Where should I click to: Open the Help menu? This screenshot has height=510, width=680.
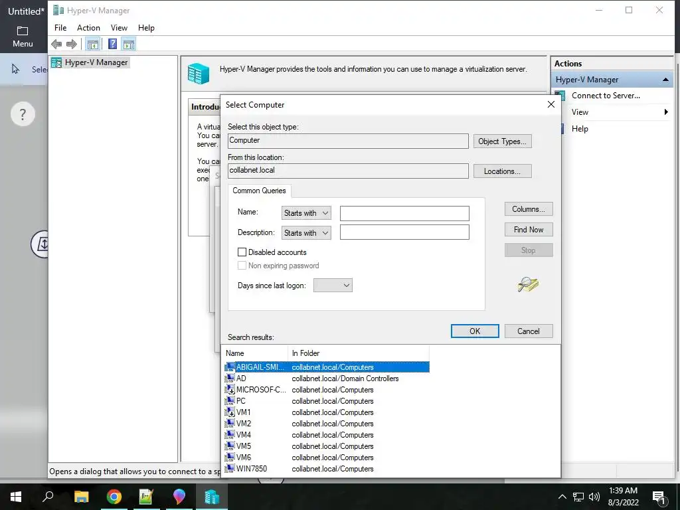pos(146,28)
